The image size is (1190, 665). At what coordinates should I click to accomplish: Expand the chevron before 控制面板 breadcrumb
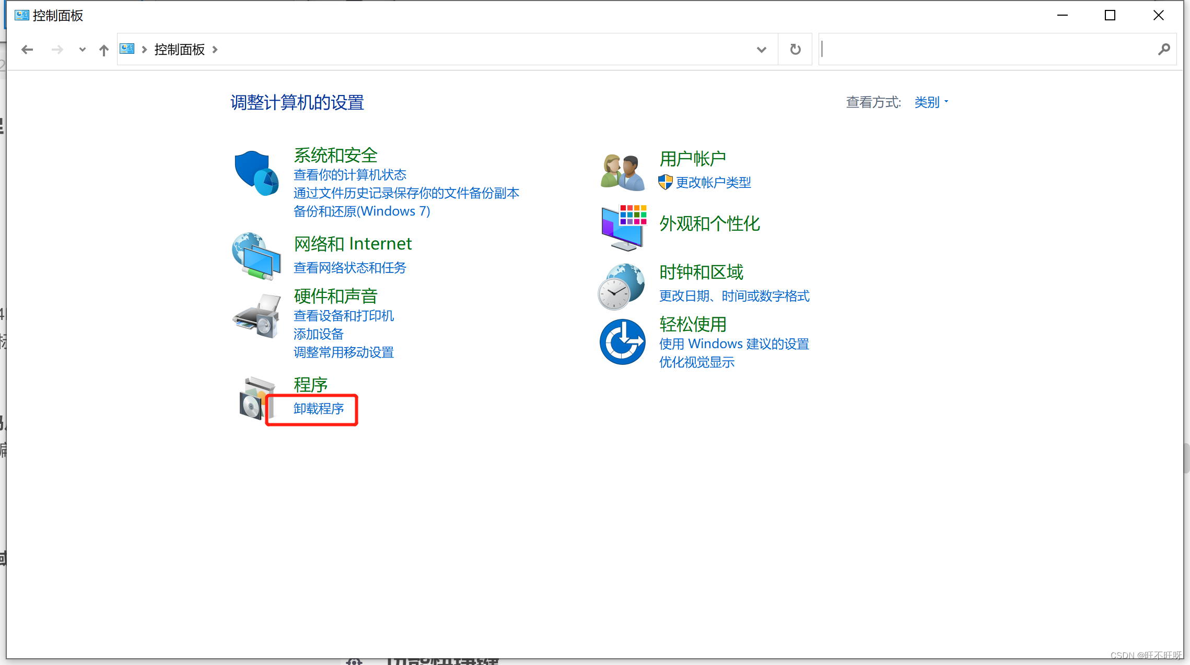click(144, 50)
